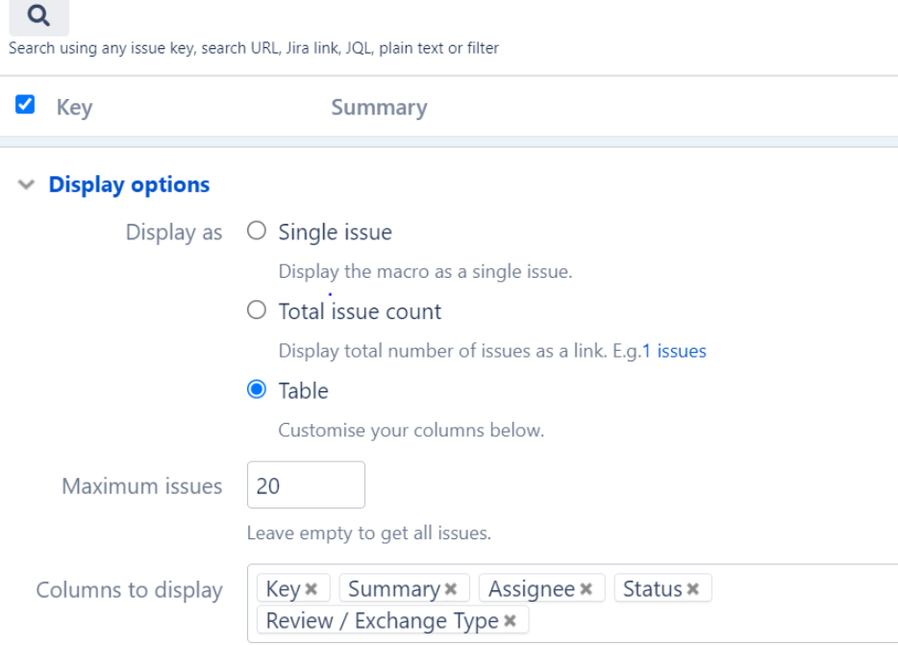Click the Total issue count label
The image size is (898, 645).
coord(360,311)
